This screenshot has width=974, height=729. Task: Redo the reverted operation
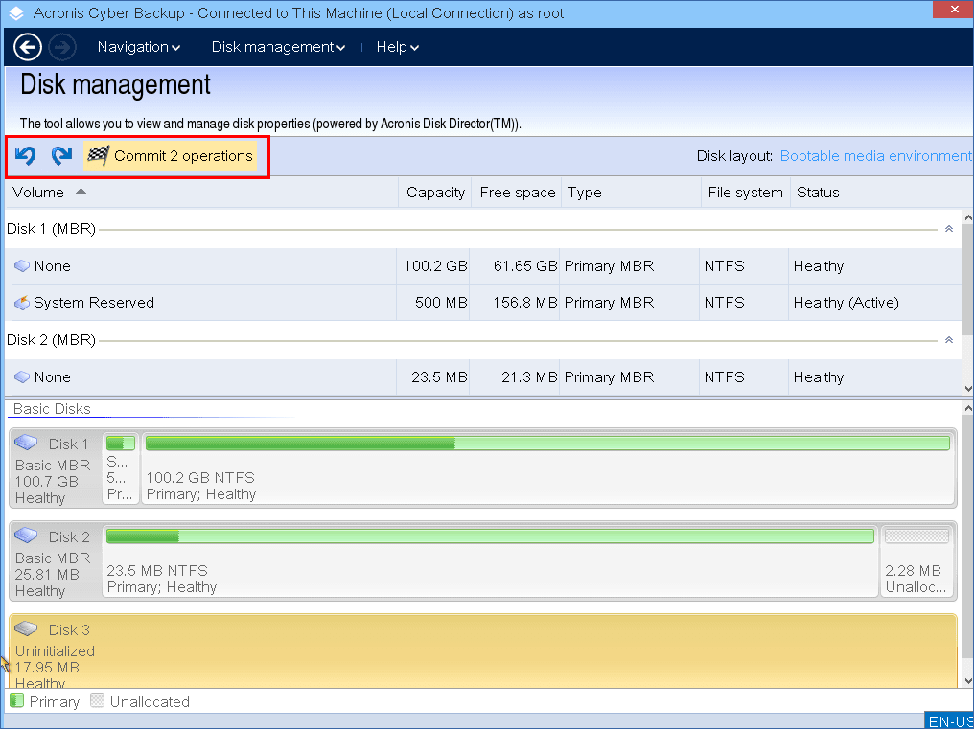[x=60, y=155]
